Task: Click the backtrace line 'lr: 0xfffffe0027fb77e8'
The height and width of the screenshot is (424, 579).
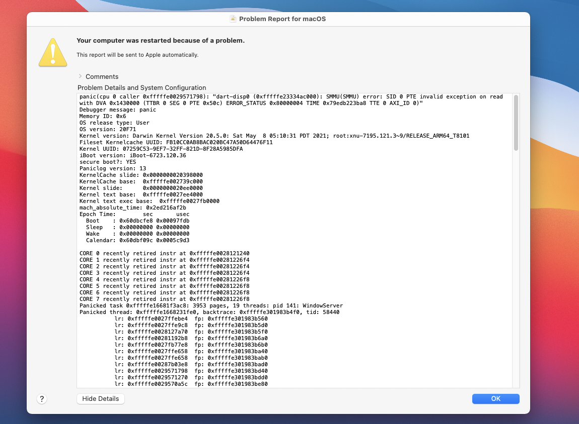Action: click(191, 345)
